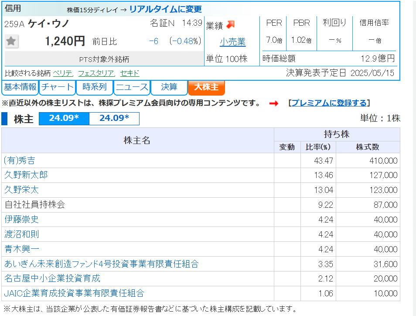
Task: Select the highlighted blue 24.09* period button
Action: 64,119
